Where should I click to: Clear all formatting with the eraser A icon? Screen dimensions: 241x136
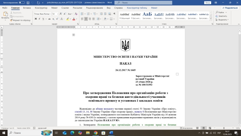(x=76, y=14)
